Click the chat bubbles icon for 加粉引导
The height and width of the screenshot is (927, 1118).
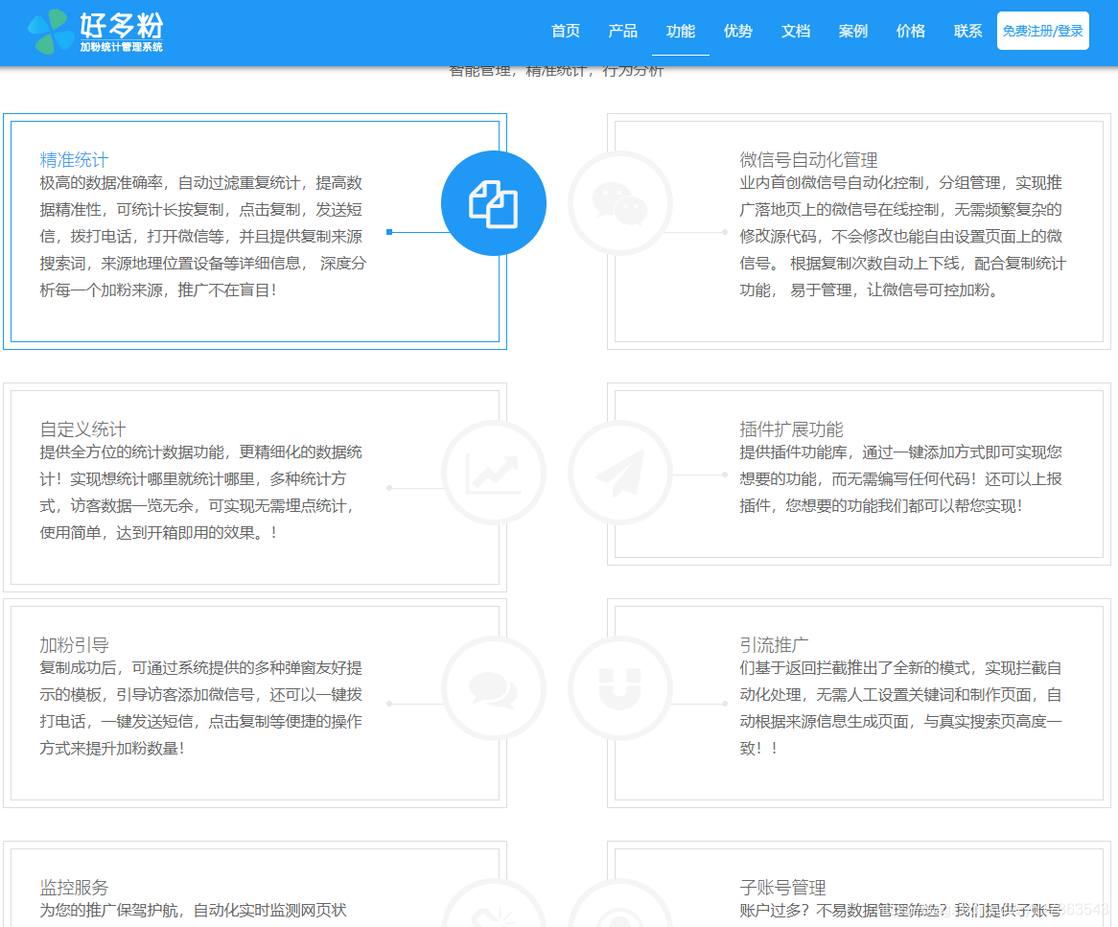(494, 689)
